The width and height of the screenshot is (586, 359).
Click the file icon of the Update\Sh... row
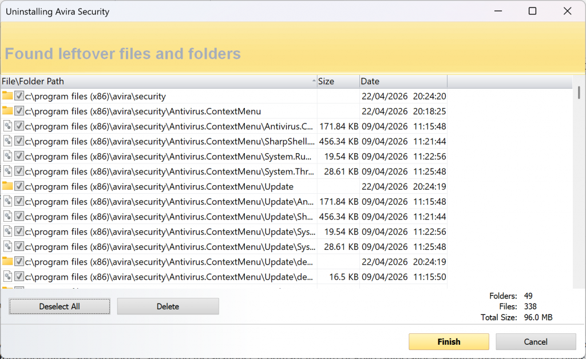point(7,217)
